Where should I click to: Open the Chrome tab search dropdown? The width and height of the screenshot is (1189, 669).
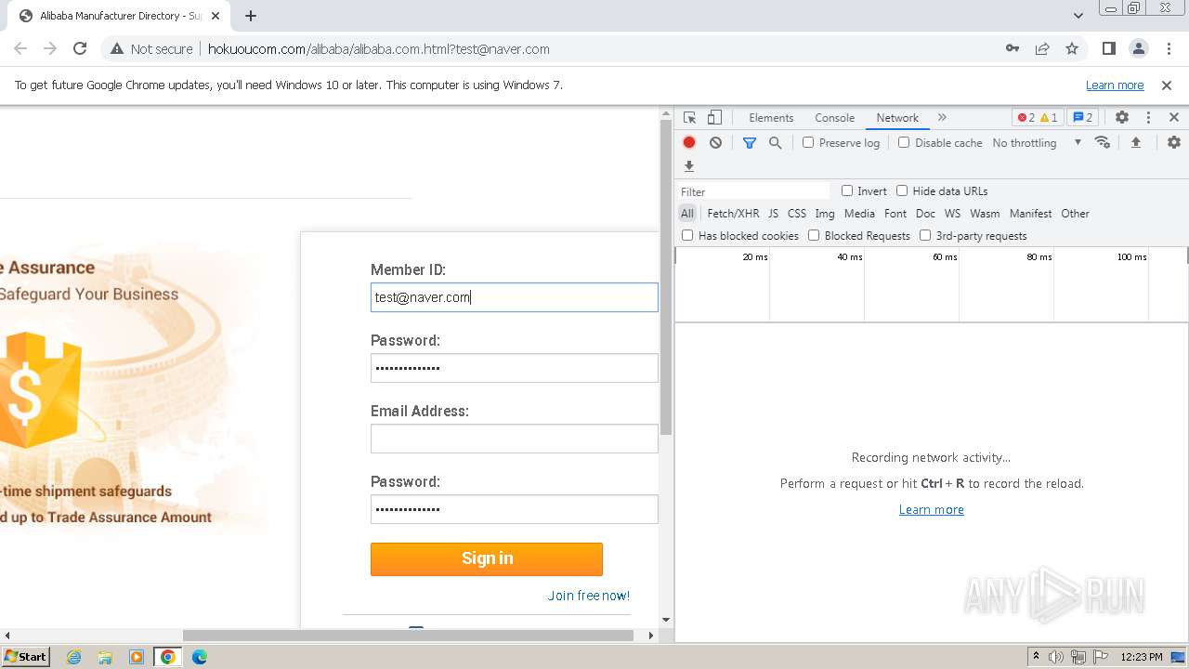[x=1078, y=16]
